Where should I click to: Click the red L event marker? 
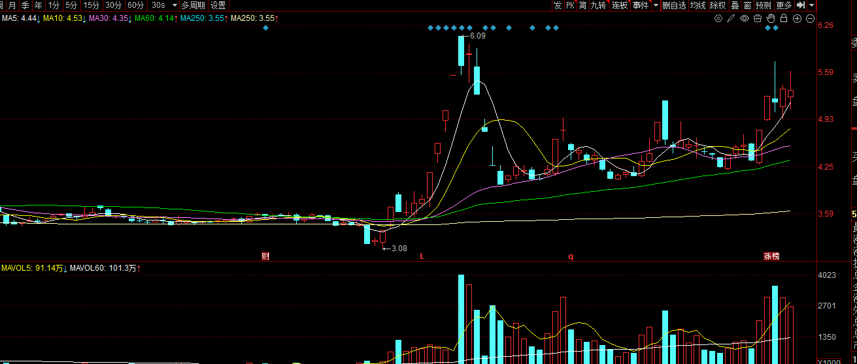coord(422,256)
